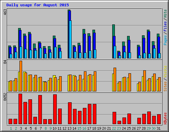Click the Files legend label
The height and width of the screenshot is (132, 169).
coord(165,26)
